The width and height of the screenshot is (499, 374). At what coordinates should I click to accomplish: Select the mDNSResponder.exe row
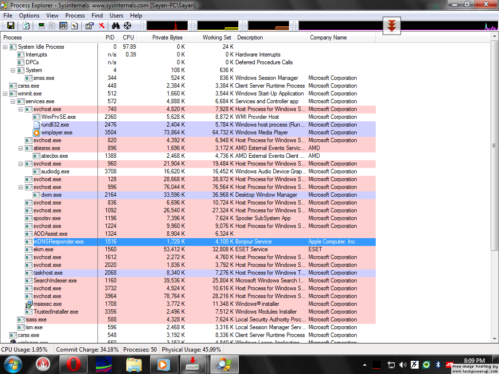tap(188, 242)
